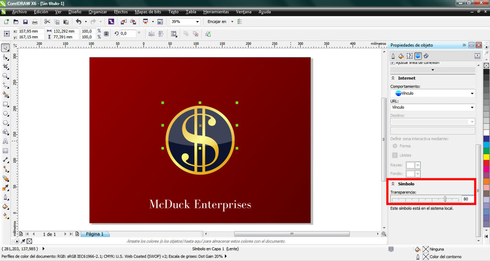Viewport: 490px width, 261px height.
Task: Select the Polygon tool
Action: [5, 123]
